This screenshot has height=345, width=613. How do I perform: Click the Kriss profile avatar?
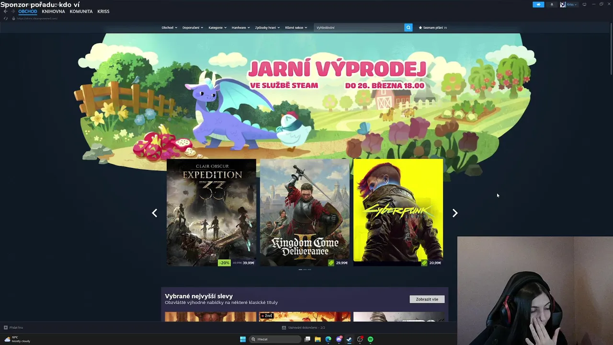563,4
